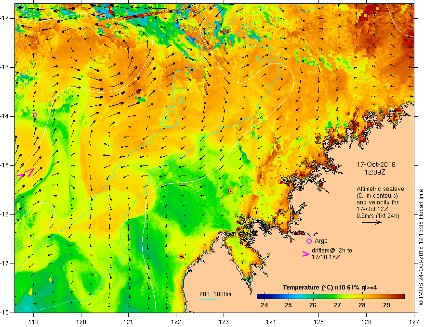Click the 24 value on the color bar
The image size is (424, 327).
[264, 305]
